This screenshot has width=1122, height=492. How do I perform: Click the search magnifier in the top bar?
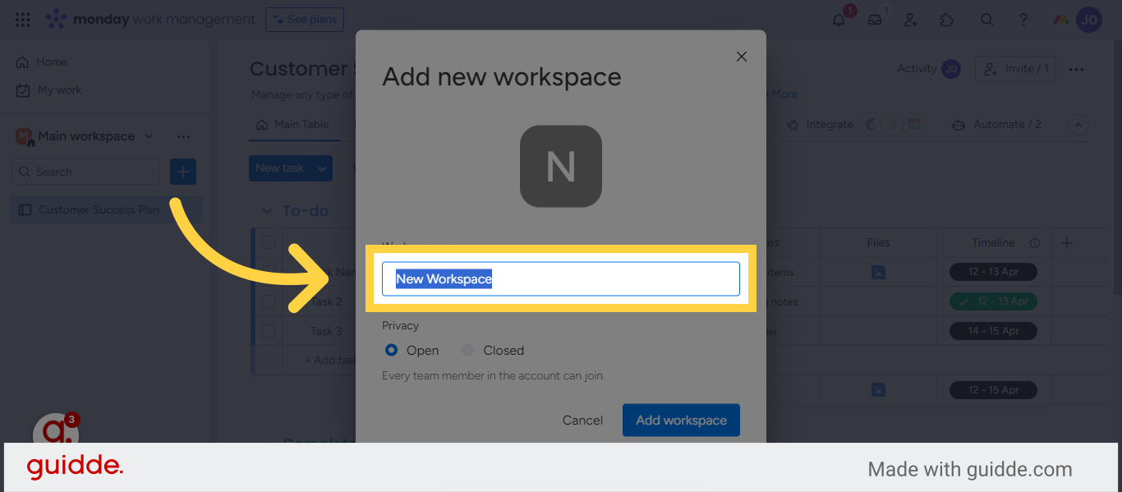[x=986, y=19]
